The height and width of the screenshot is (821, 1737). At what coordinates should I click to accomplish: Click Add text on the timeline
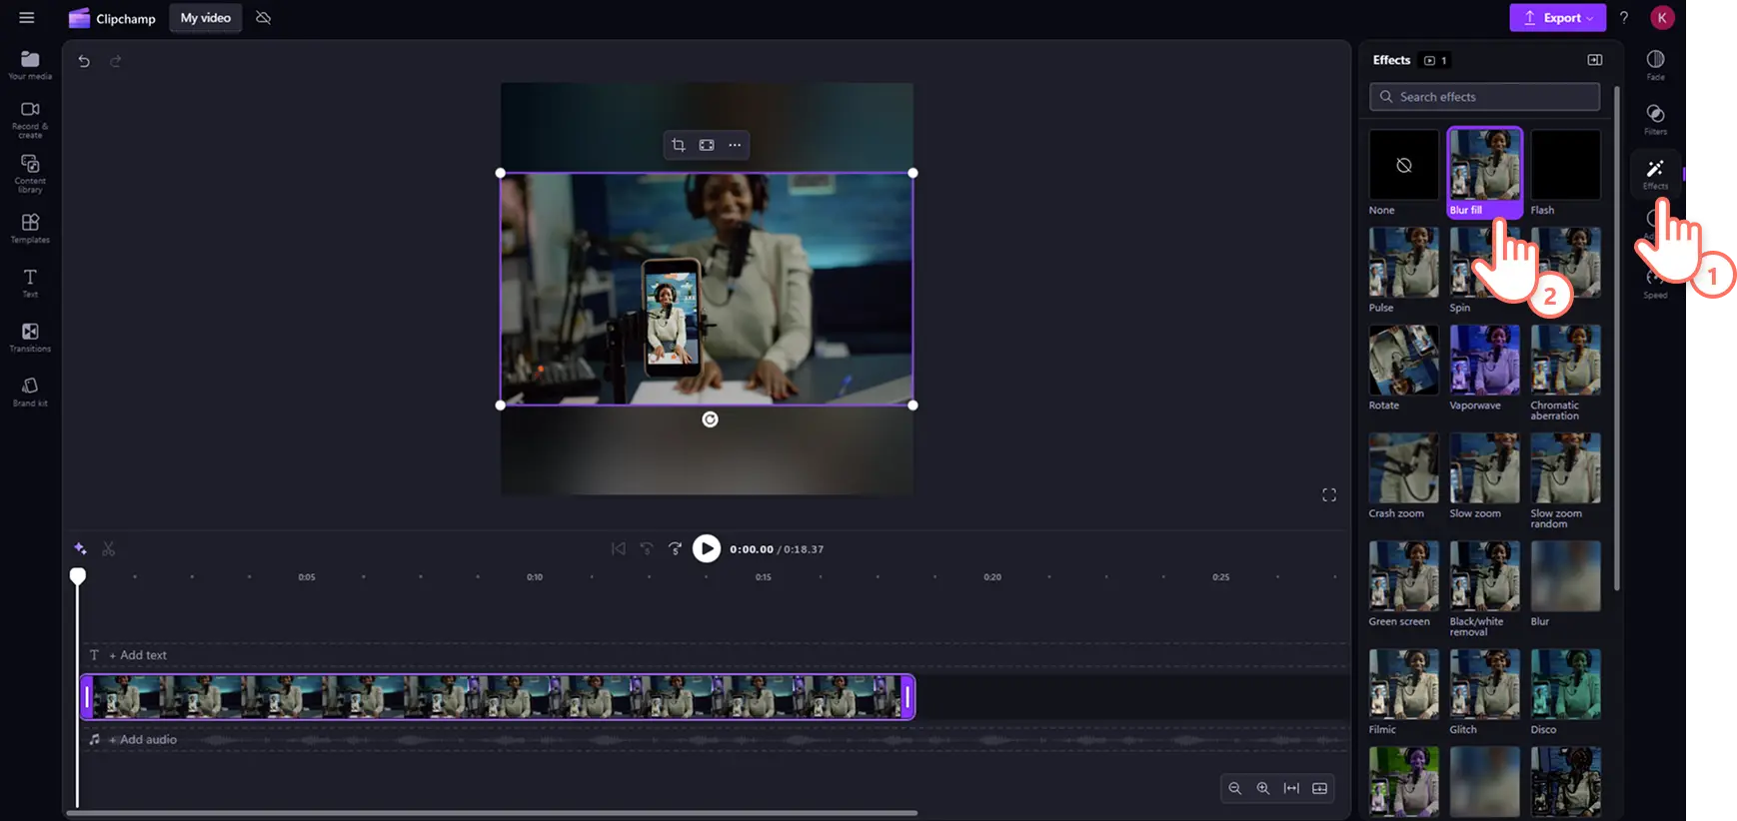point(138,655)
